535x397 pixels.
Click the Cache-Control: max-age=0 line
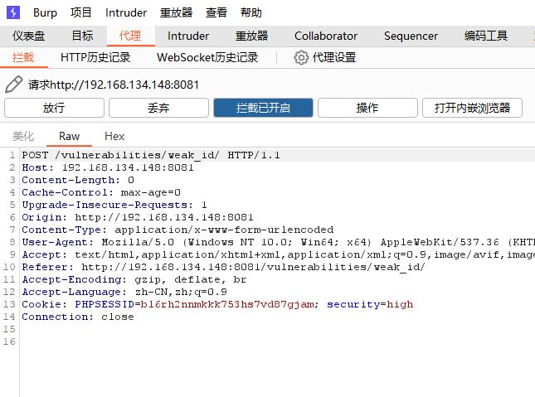click(101, 192)
